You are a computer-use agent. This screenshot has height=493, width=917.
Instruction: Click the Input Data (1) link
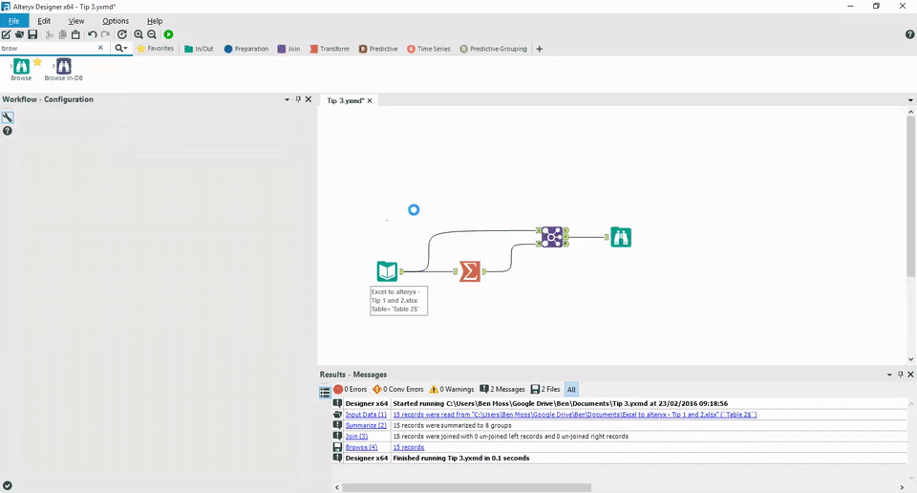click(366, 415)
